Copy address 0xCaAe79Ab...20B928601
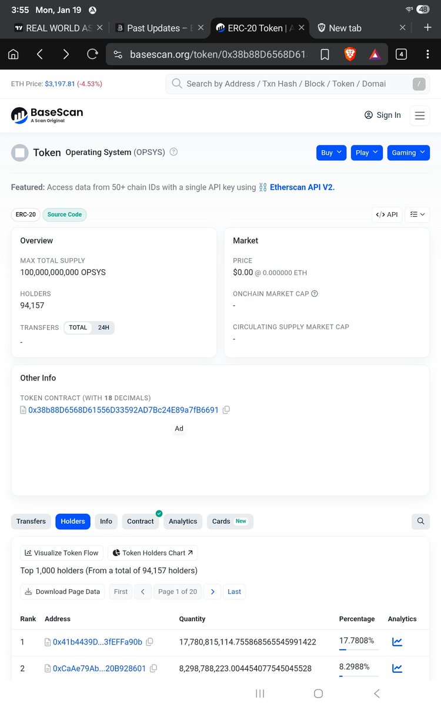The image size is (441, 707). (153, 668)
